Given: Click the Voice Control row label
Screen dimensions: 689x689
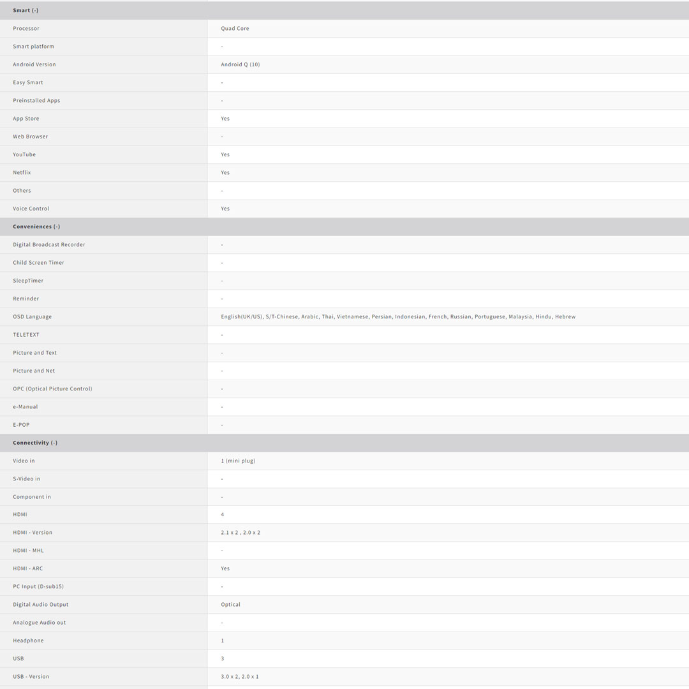Looking at the screenshot, I should point(31,209).
